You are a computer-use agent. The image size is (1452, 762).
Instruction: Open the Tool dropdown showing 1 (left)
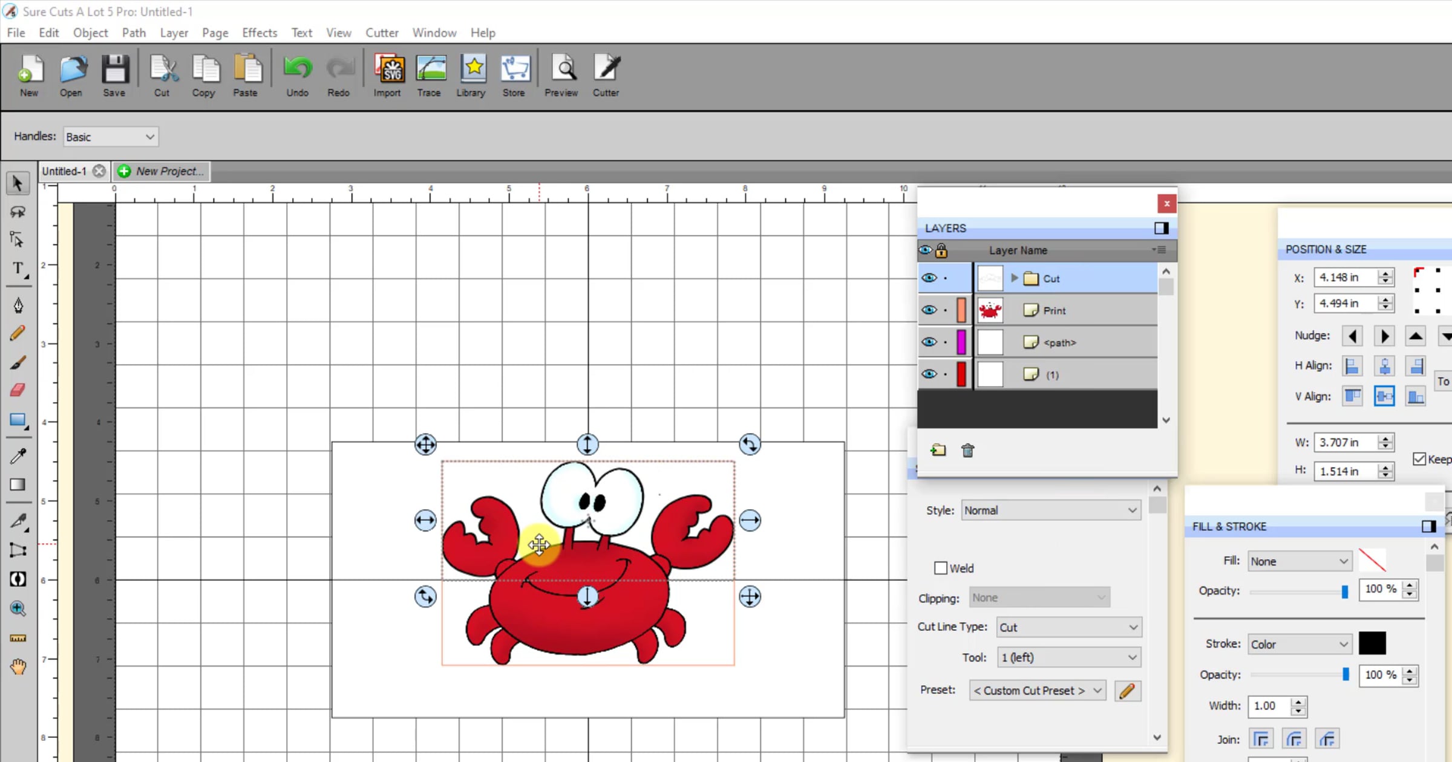pos(1069,657)
